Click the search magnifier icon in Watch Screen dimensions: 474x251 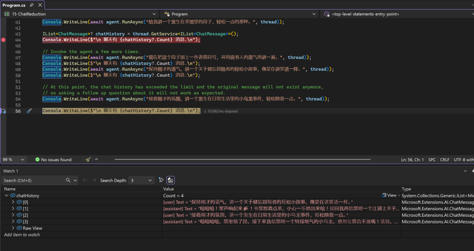click(x=68, y=180)
